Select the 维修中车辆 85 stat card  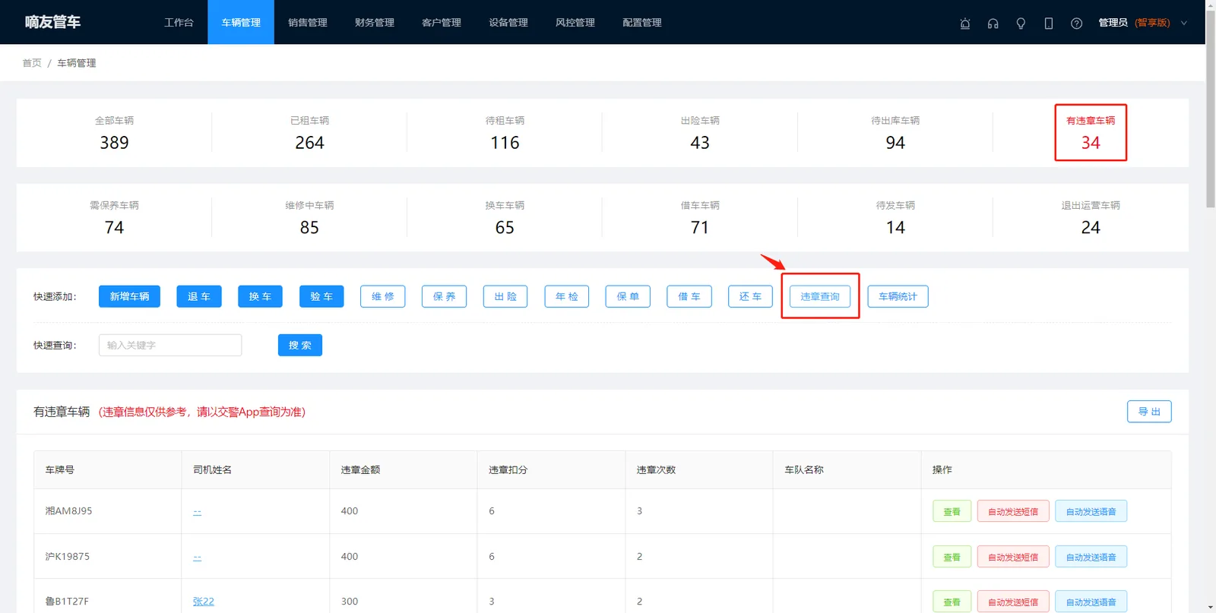tap(309, 218)
